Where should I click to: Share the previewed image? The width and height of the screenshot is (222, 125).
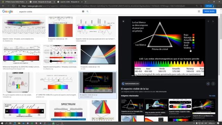coord(208,84)
